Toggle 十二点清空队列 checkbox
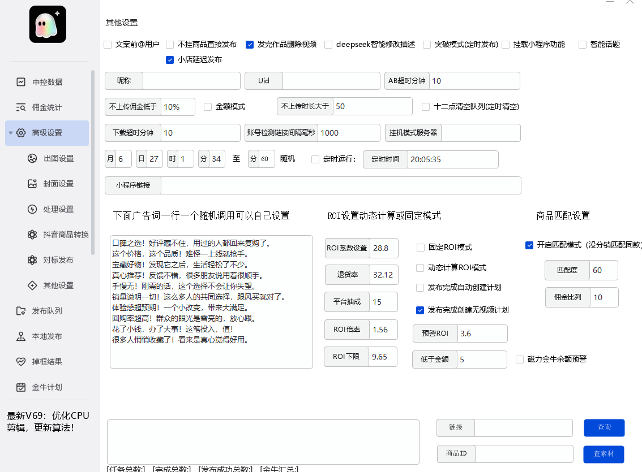Screen dimensions: 642x472 pos(426,107)
